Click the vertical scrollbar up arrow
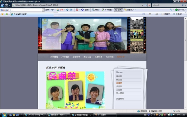 (x=185, y=18)
